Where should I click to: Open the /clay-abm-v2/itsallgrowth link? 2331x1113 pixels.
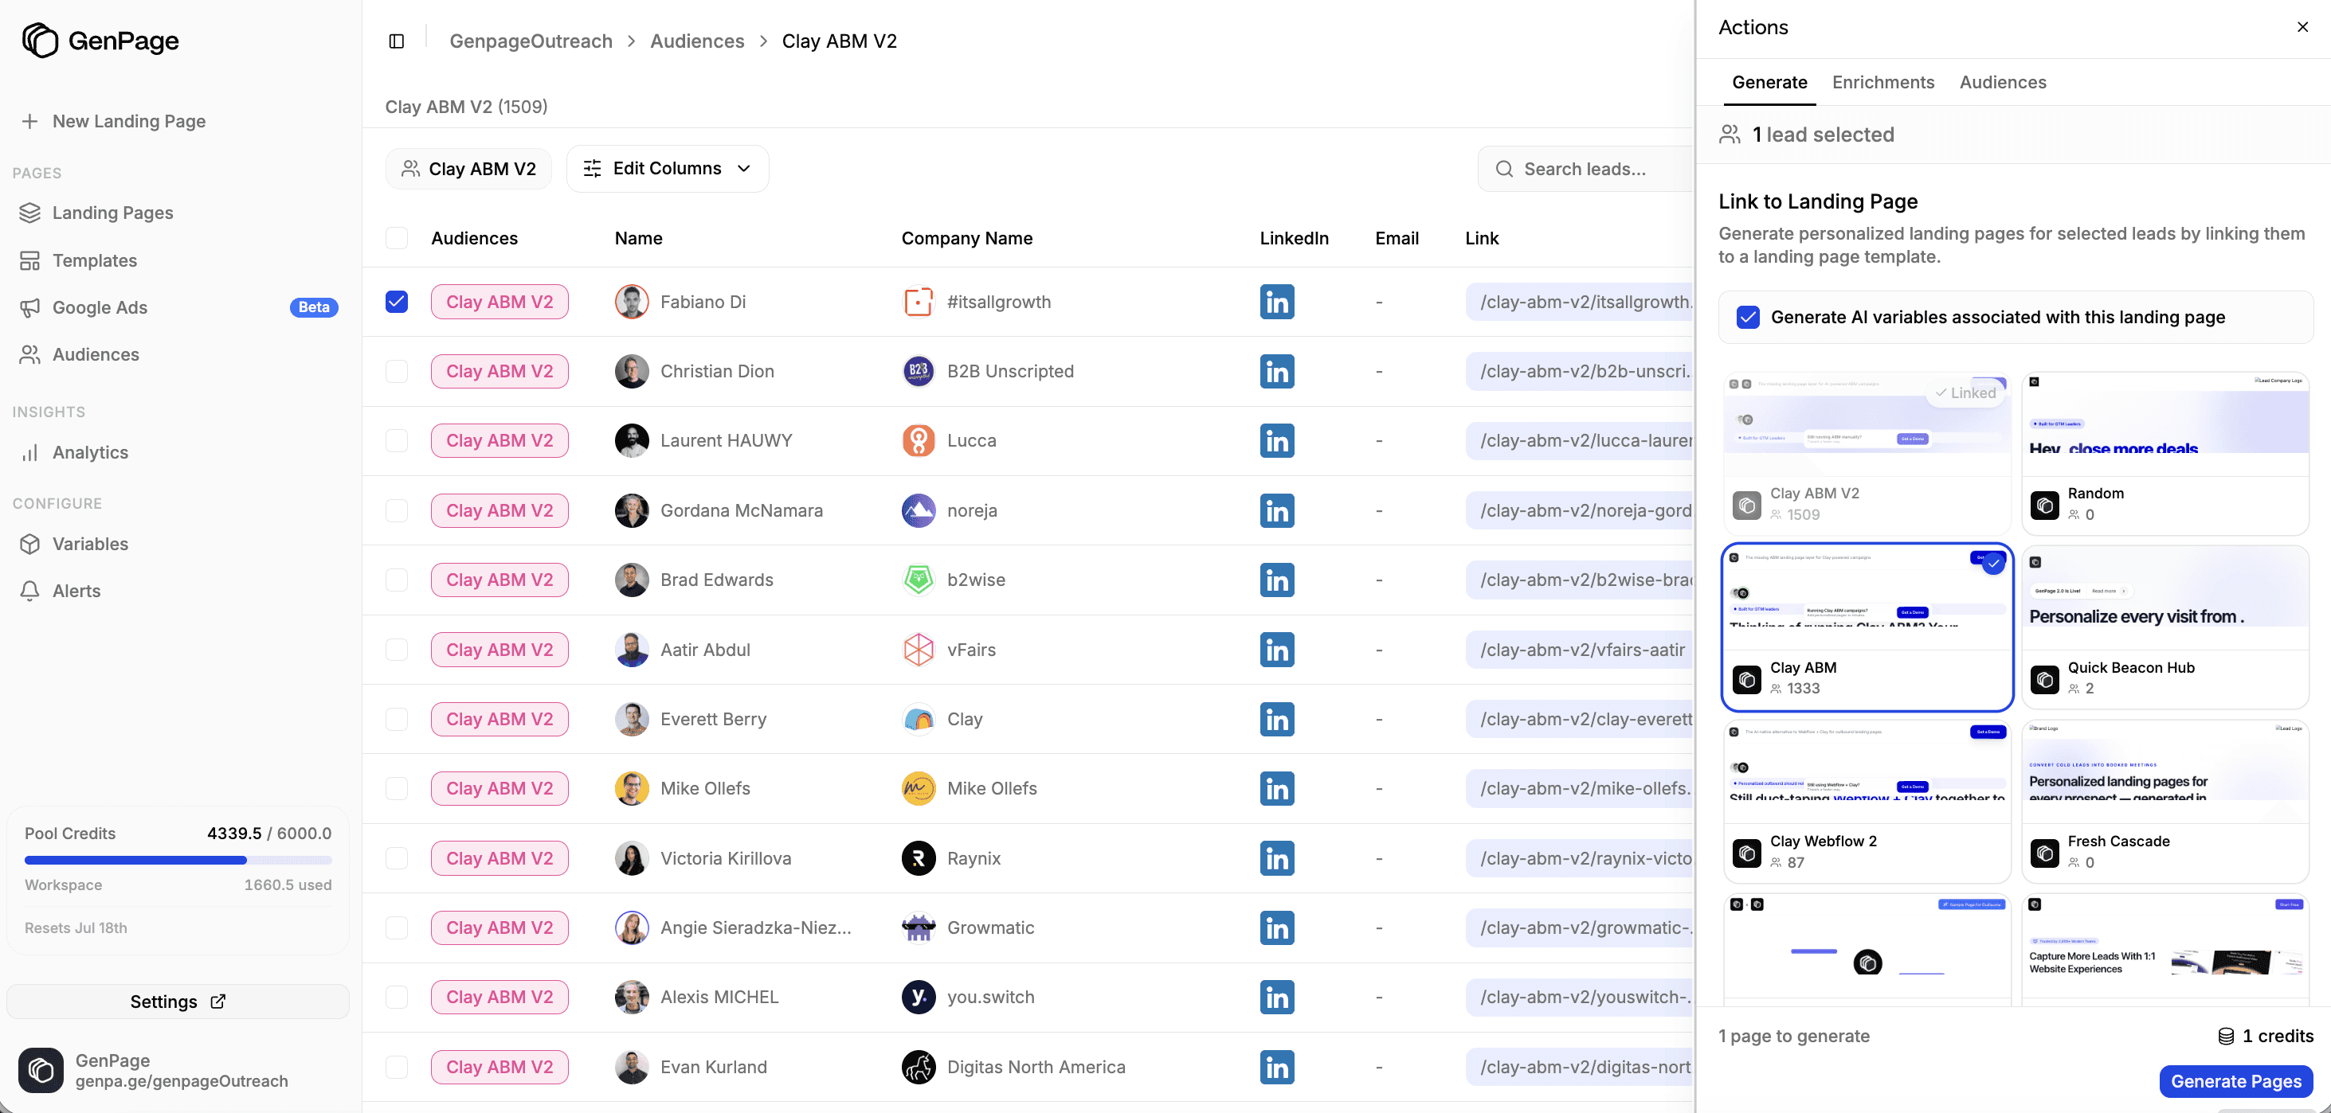tap(1579, 302)
